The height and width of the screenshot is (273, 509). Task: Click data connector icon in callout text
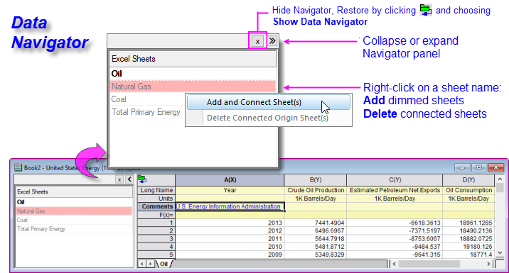[426, 10]
